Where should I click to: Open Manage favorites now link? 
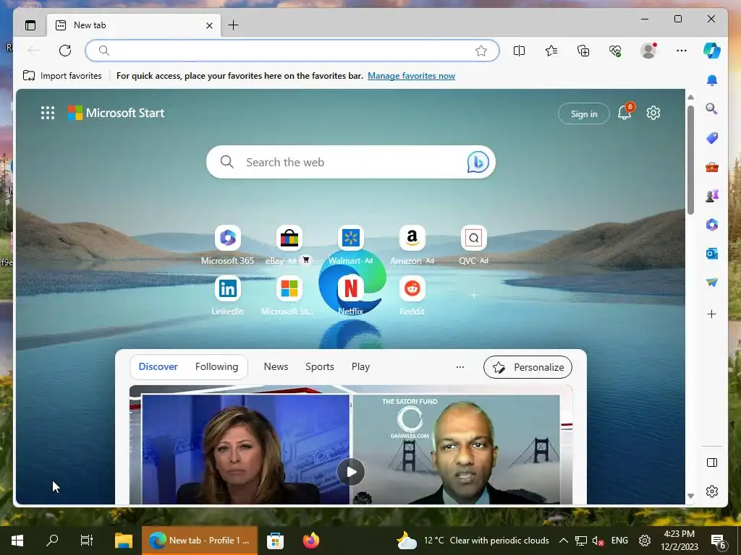411,76
